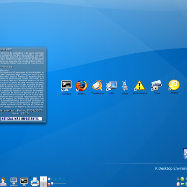
Task: Switch to virtual desktop 2
Action: [x=43, y=184]
